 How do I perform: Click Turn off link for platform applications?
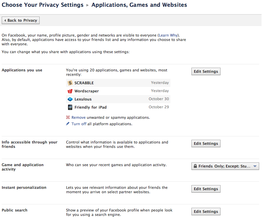pyautogui.click(x=79, y=124)
